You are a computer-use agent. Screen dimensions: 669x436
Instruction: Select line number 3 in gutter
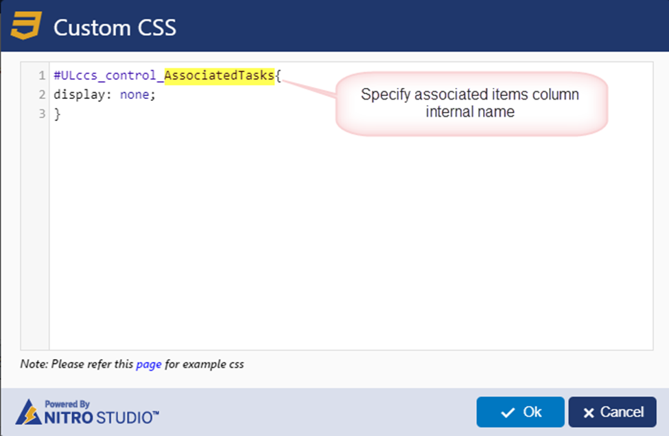pos(42,113)
